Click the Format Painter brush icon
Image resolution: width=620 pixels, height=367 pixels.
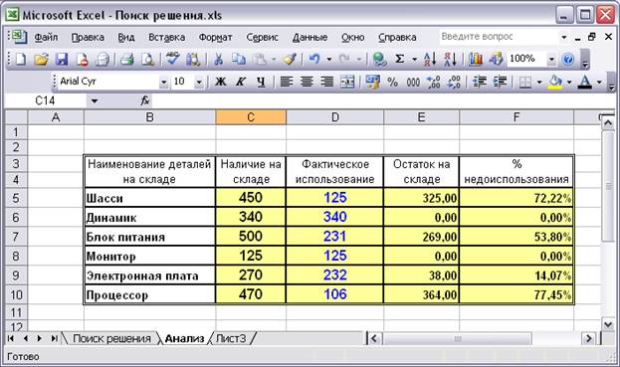(x=290, y=60)
